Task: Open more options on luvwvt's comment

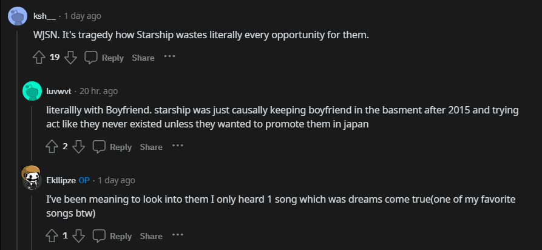Action: [177, 146]
